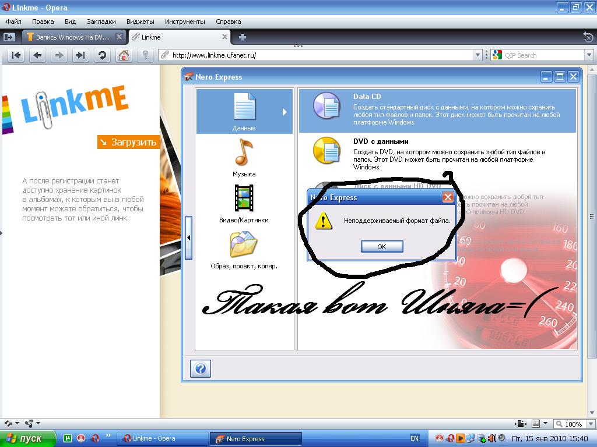The image size is (597, 447).
Task: Open the Home page button
Action: click(x=124, y=55)
